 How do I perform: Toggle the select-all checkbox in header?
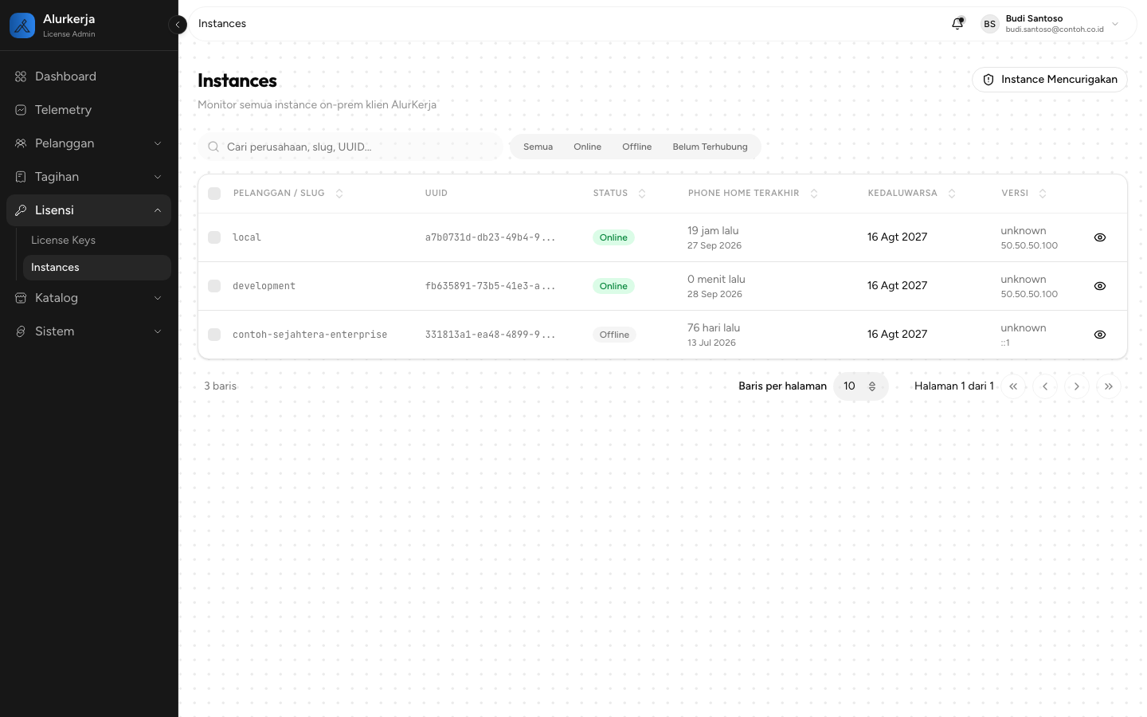214,194
